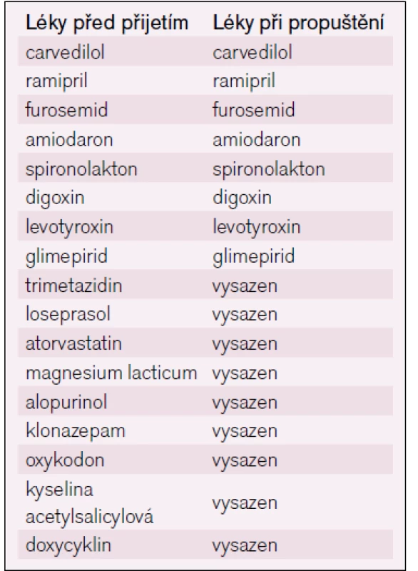Click vysazen next to klonazepam

(245, 431)
